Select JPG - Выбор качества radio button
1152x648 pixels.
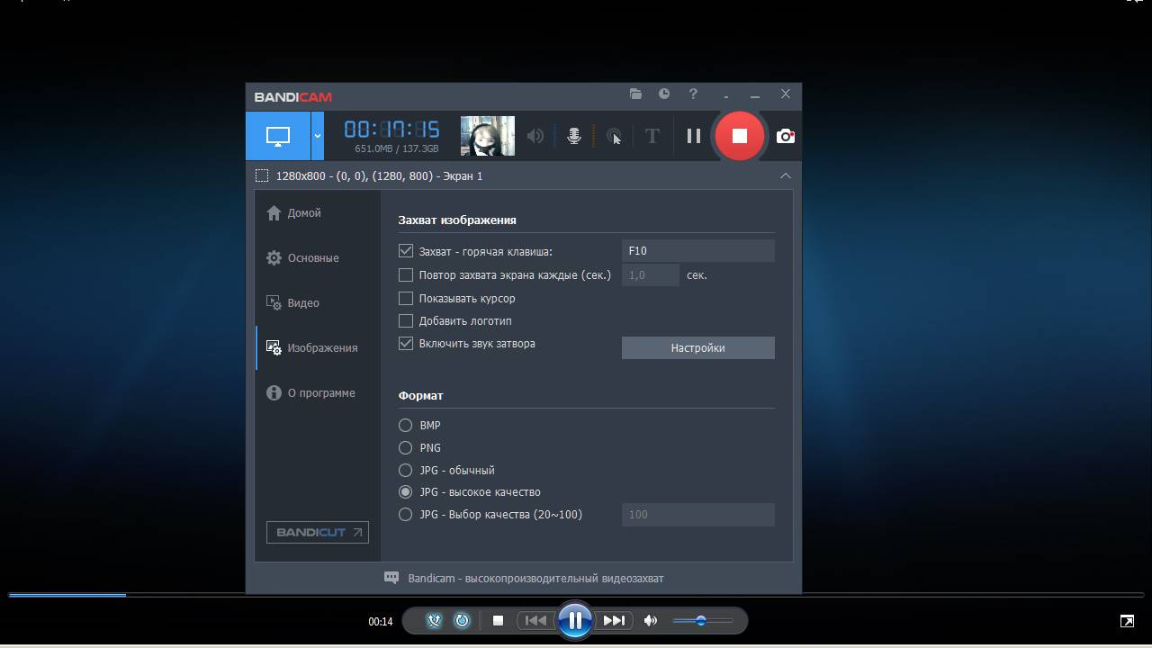click(406, 514)
